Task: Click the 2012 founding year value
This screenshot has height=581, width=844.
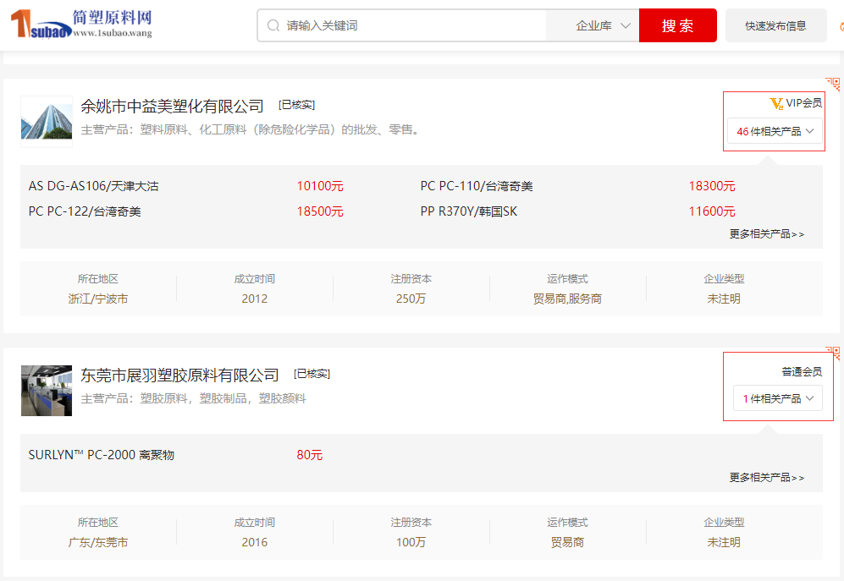Action: coord(255,299)
